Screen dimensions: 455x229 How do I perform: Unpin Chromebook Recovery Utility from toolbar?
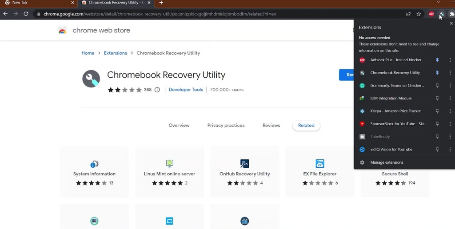pyautogui.click(x=437, y=73)
